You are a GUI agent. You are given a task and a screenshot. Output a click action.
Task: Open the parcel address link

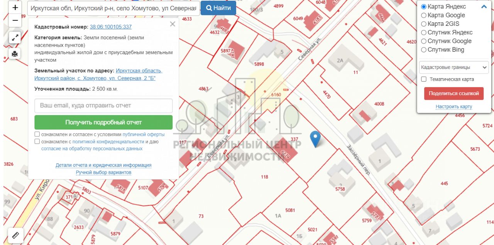(x=98, y=75)
